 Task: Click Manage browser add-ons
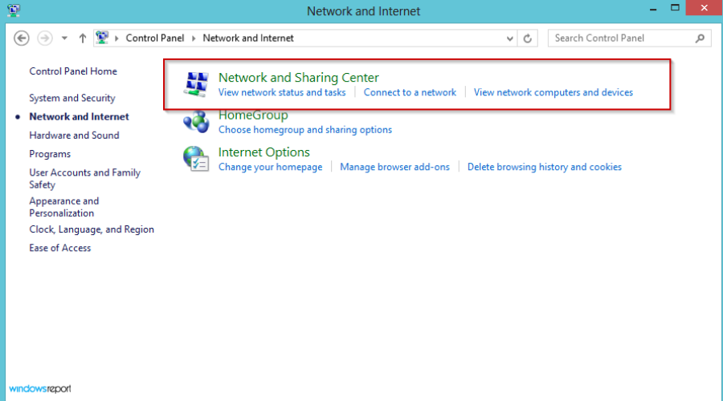tap(394, 167)
